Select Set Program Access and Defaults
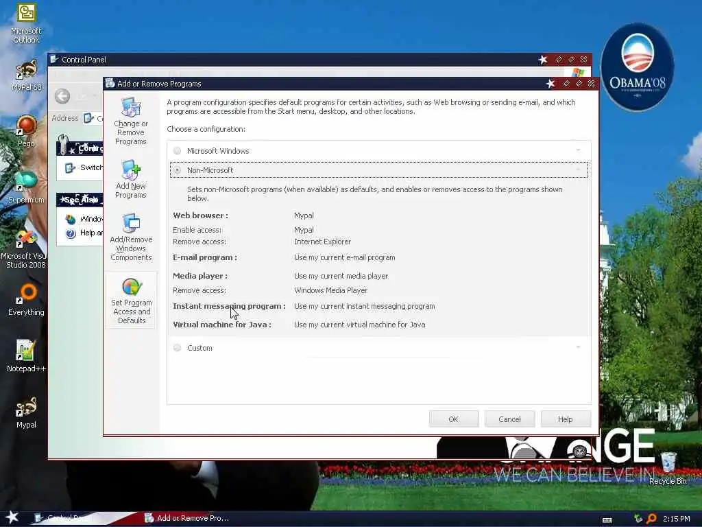This screenshot has width=702, height=527. click(131, 301)
